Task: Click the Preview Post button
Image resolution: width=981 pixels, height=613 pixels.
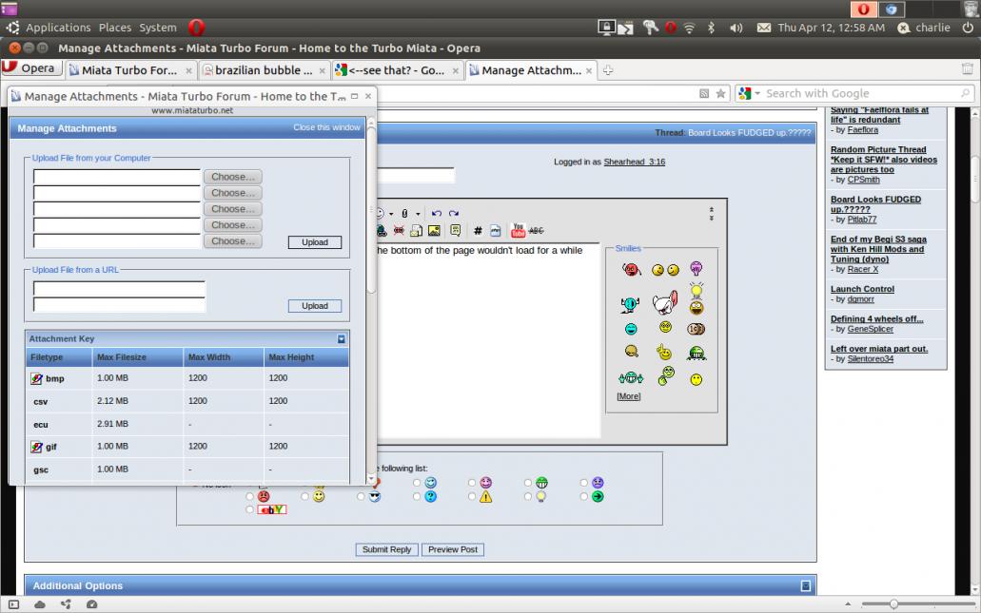Action: tap(453, 549)
